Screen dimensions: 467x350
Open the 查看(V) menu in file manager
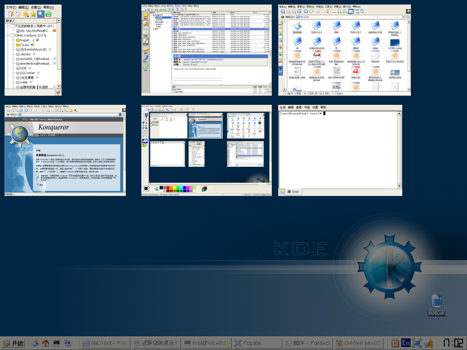click(x=300, y=6)
